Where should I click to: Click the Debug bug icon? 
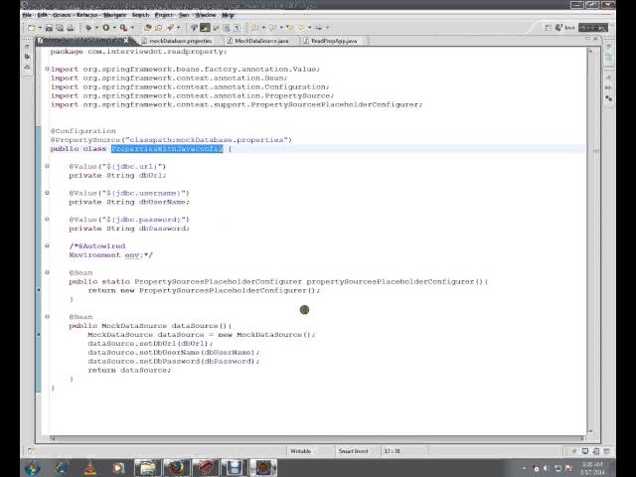click(x=88, y=28)
